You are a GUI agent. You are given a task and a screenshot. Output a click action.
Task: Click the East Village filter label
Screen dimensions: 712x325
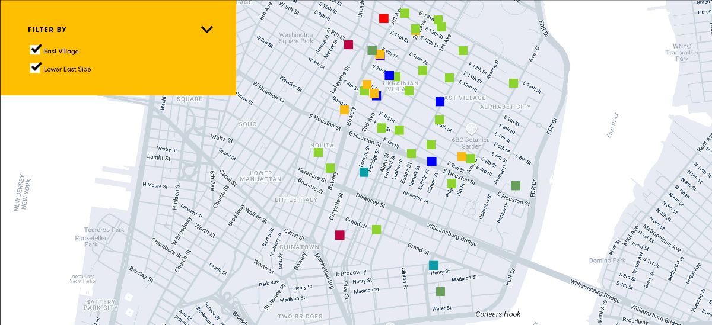(61, 52)
